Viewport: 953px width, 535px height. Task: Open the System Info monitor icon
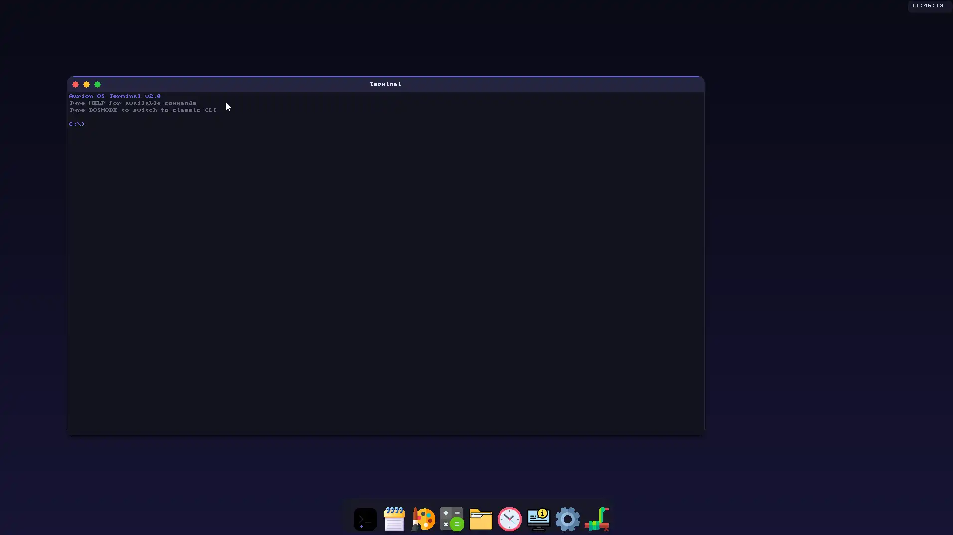point(538,519)
